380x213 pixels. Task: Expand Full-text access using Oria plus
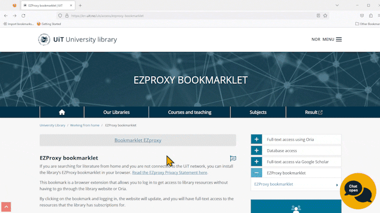[x=256, y=139]
